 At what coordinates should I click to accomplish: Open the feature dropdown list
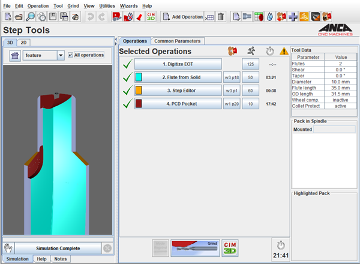pos(60,55)
